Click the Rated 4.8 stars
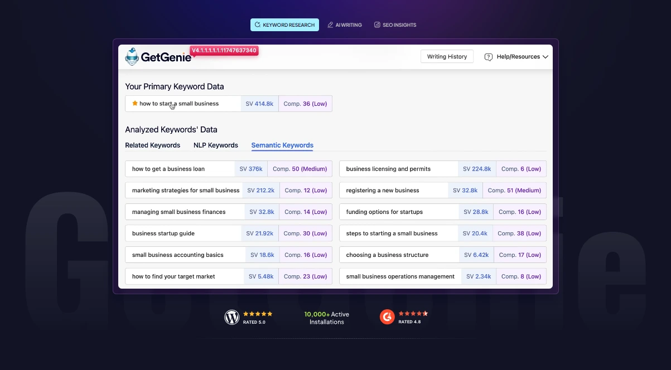Viewport: 671px width, 370px height. 413,314
